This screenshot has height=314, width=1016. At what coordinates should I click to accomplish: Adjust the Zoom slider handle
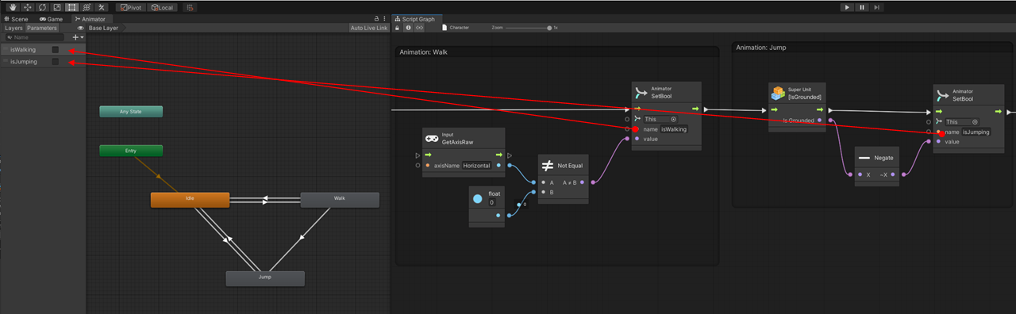pos(549,28)
